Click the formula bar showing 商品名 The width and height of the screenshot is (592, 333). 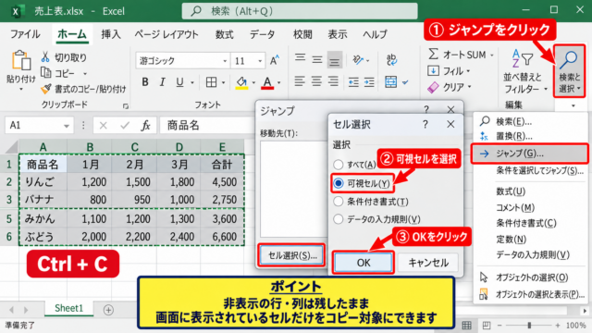[207, 126]
